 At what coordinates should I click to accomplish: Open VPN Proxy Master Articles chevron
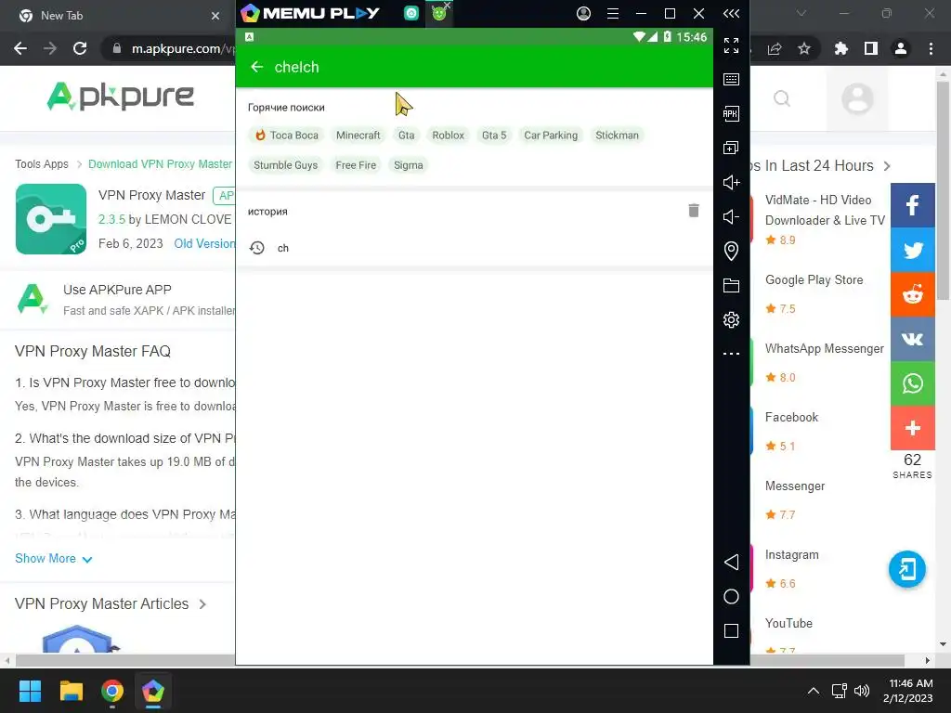(202, 604)
